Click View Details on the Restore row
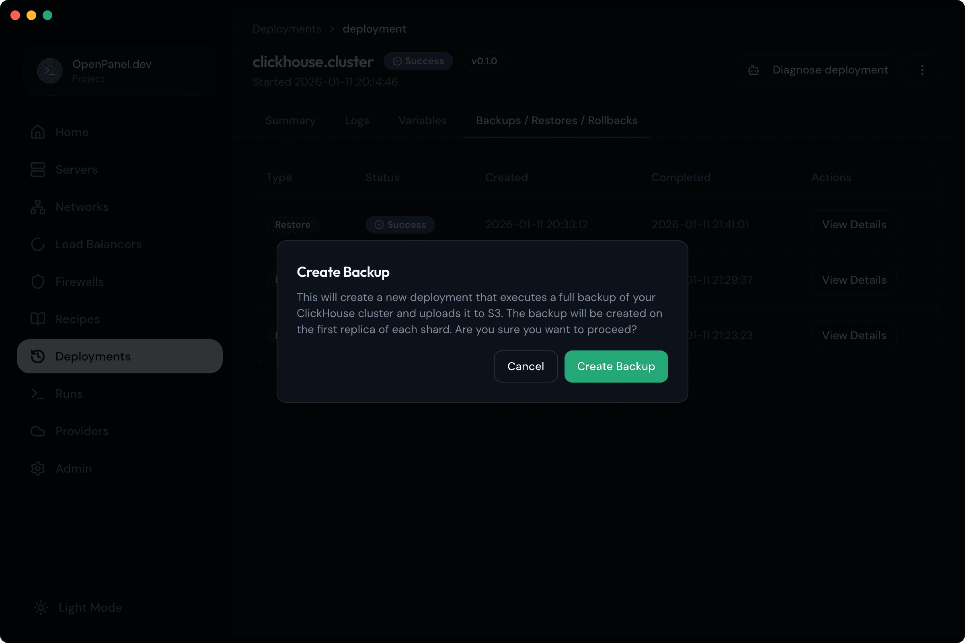This screenshot has width=965, height=643. (853, 224)
